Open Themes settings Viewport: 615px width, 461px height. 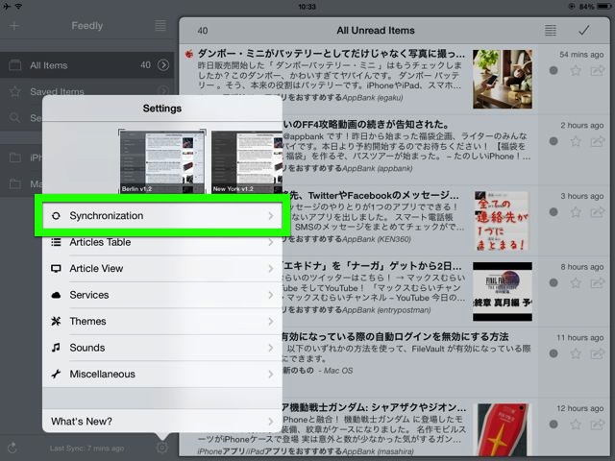pos(162,321)
